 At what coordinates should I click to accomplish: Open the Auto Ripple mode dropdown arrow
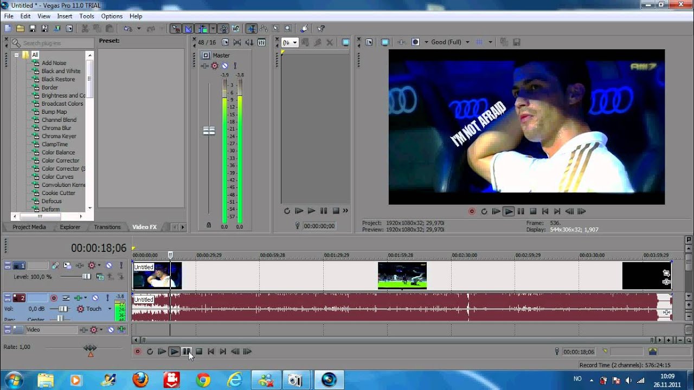point(213,28)
